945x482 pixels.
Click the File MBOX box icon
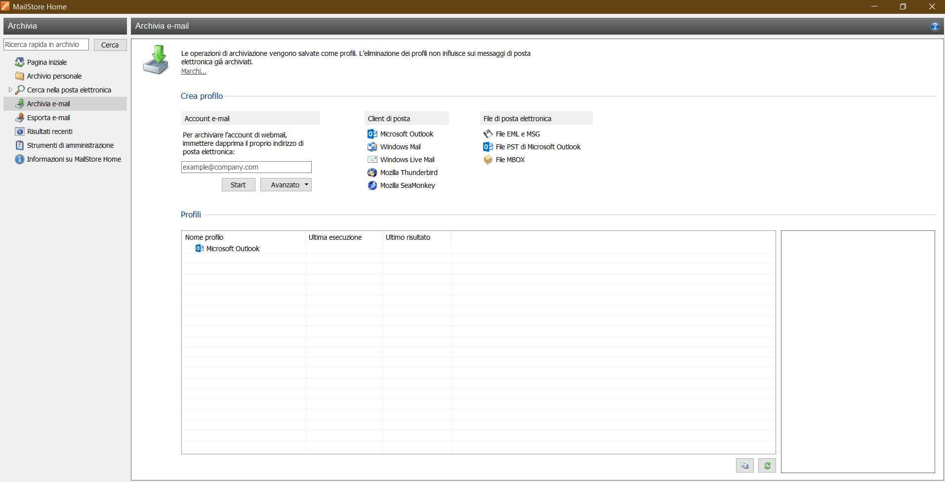[x=488, y=160]
